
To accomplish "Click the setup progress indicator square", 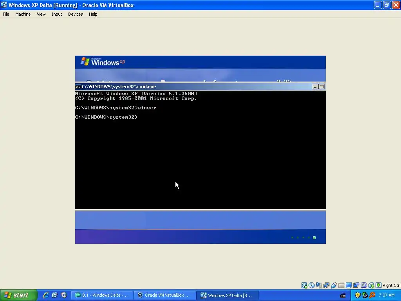I will click(x=314, y=238).
